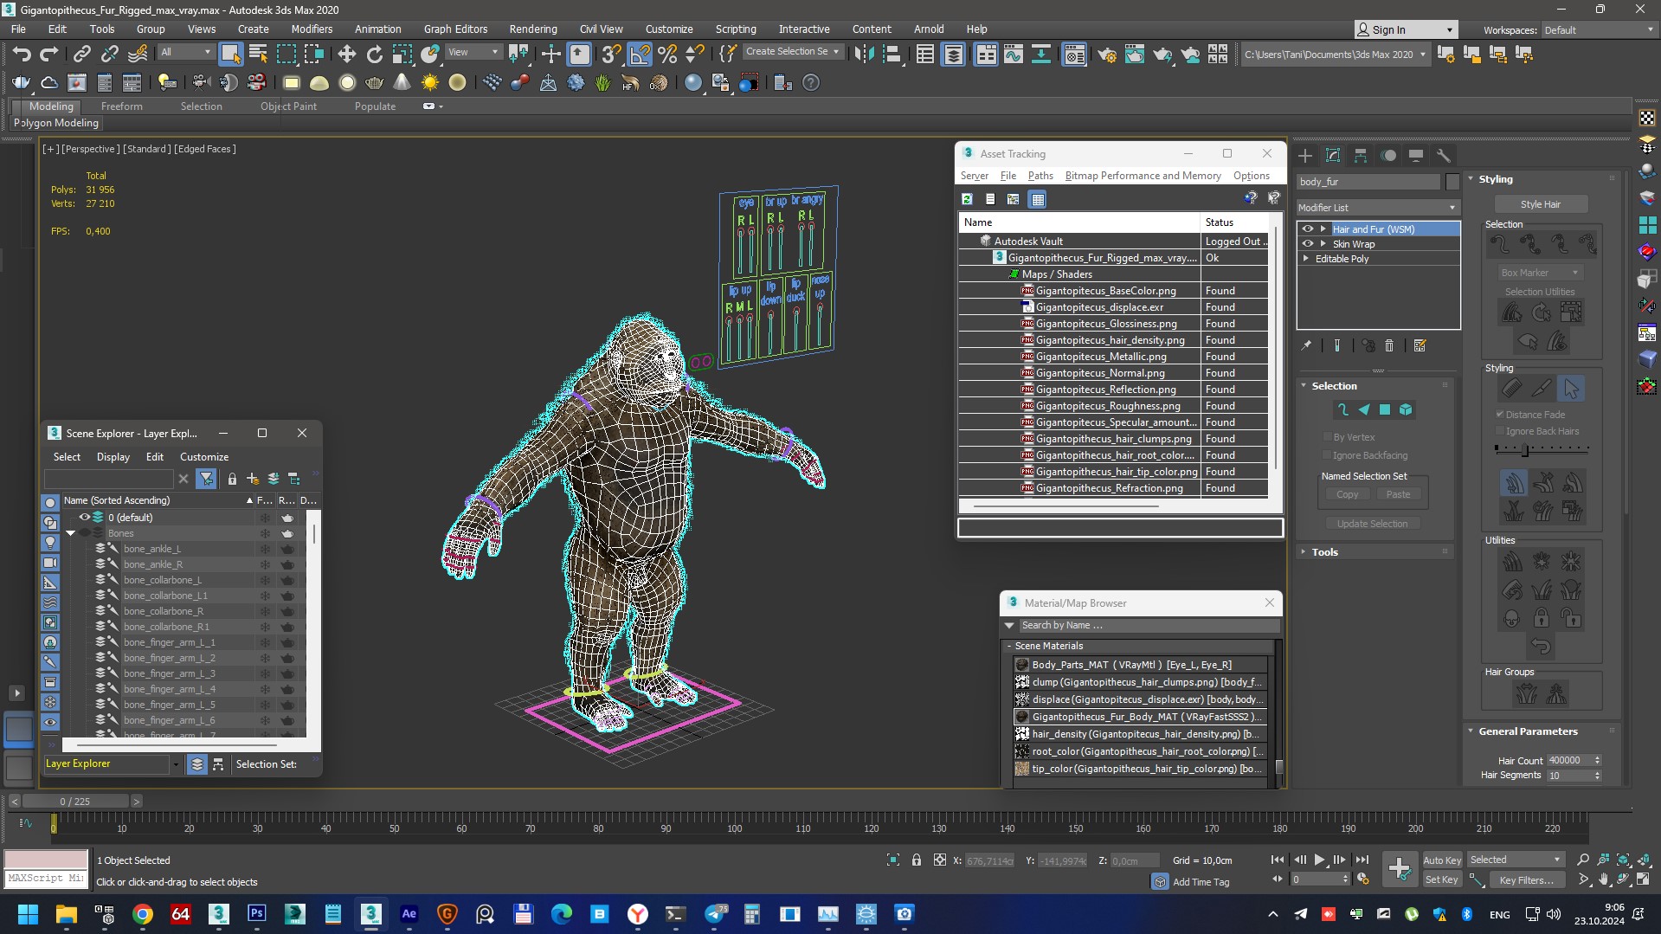Open the Graph Editors menu
The height and width of the screenshot is (934, 1661).
point(455,29)
